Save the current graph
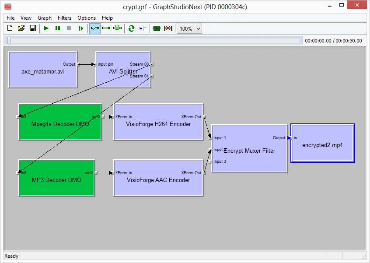Screen dimensions: 370x263 click(x=32, y=28)
